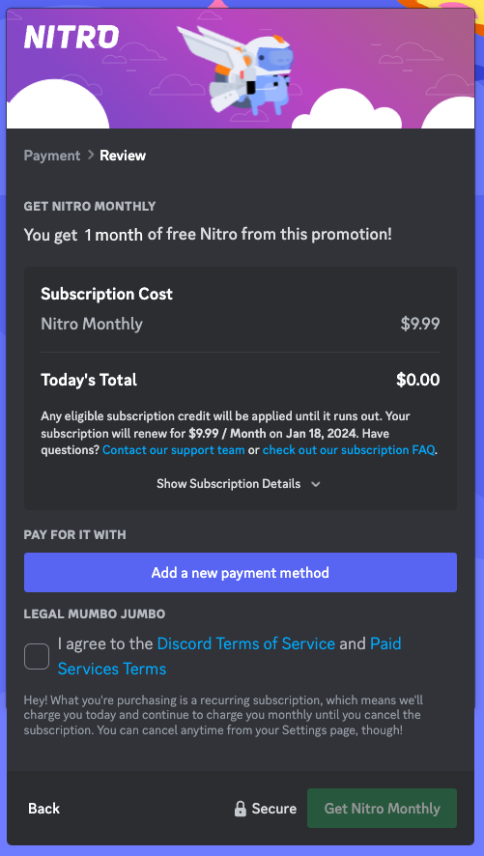Expand Show Subscription Details
Screen dimensions: 484x856
[239, 484]
